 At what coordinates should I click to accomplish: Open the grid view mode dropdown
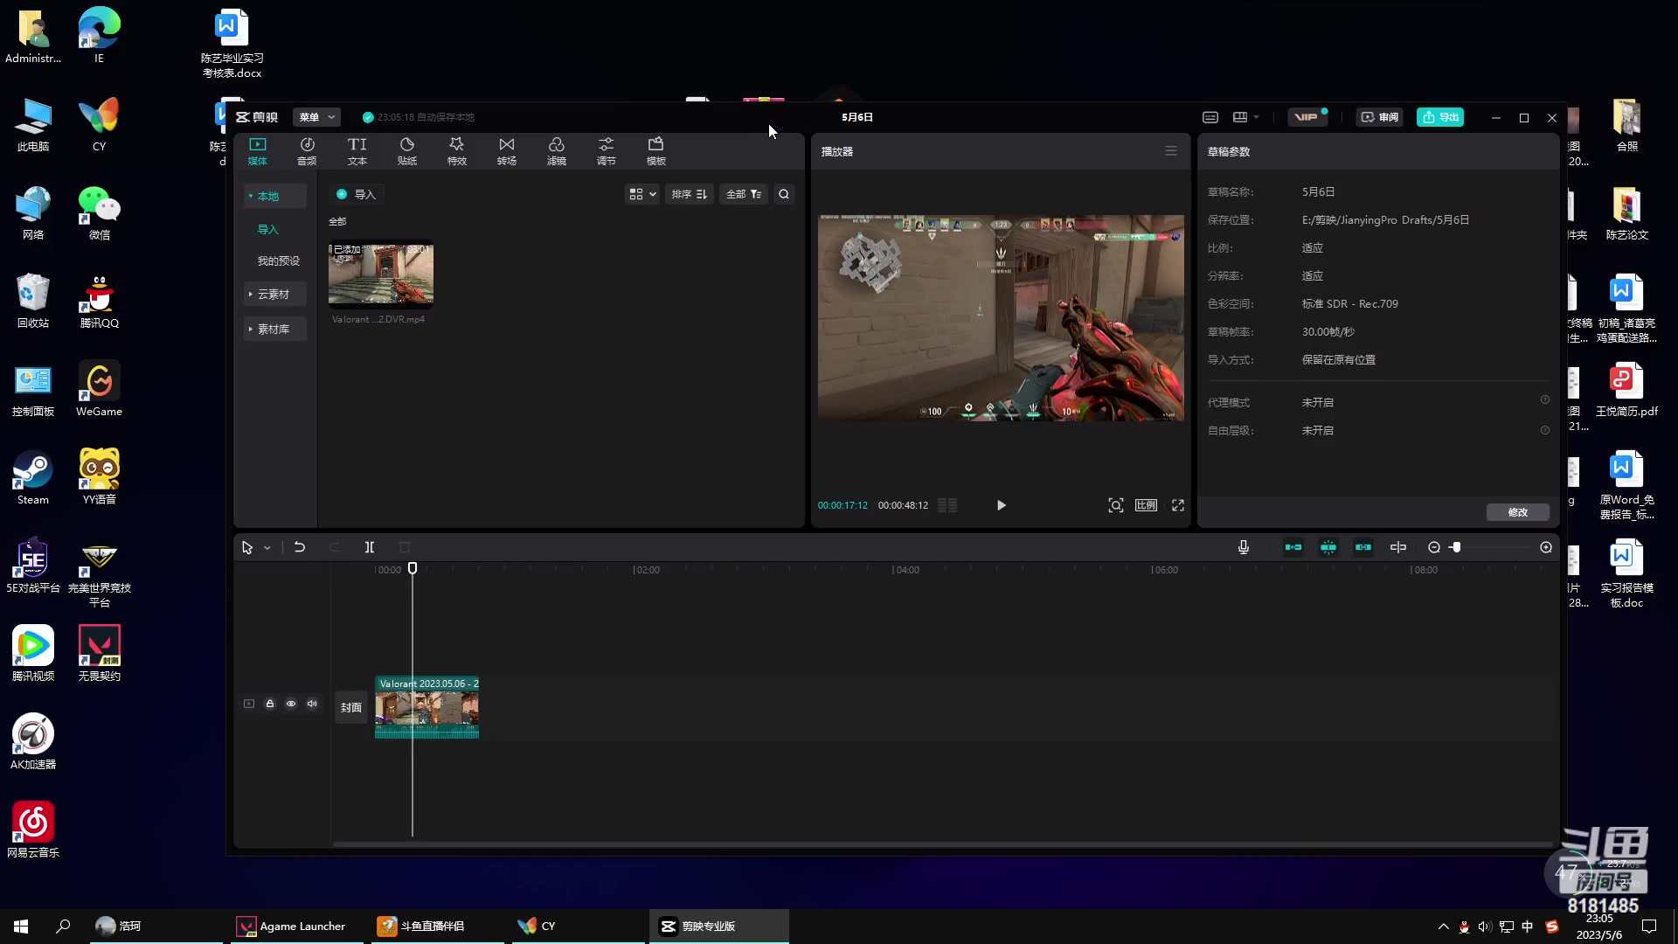642,194
